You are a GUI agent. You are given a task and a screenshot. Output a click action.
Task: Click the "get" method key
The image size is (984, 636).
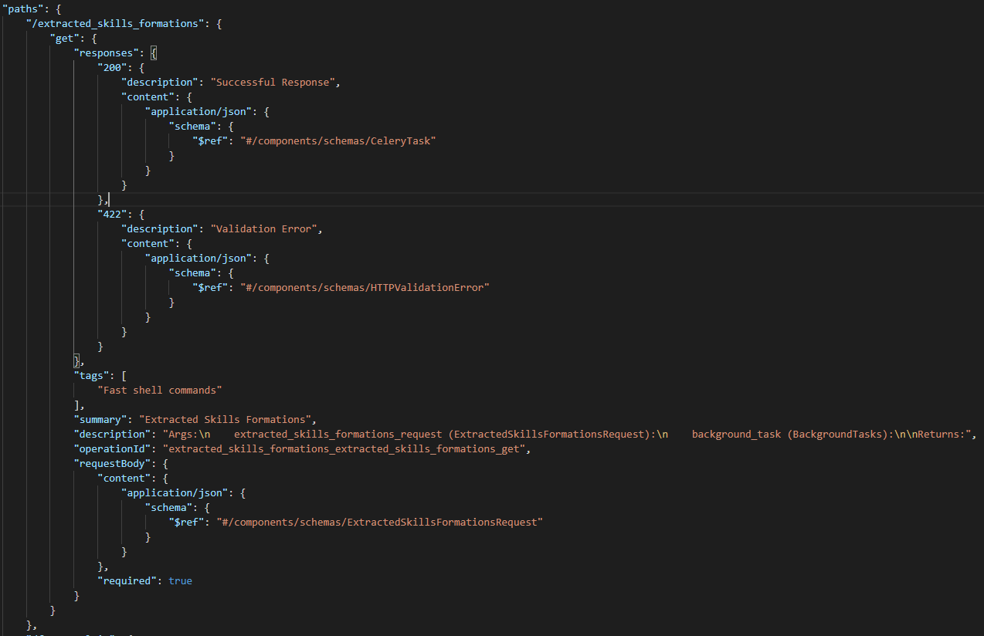(65, 38)
